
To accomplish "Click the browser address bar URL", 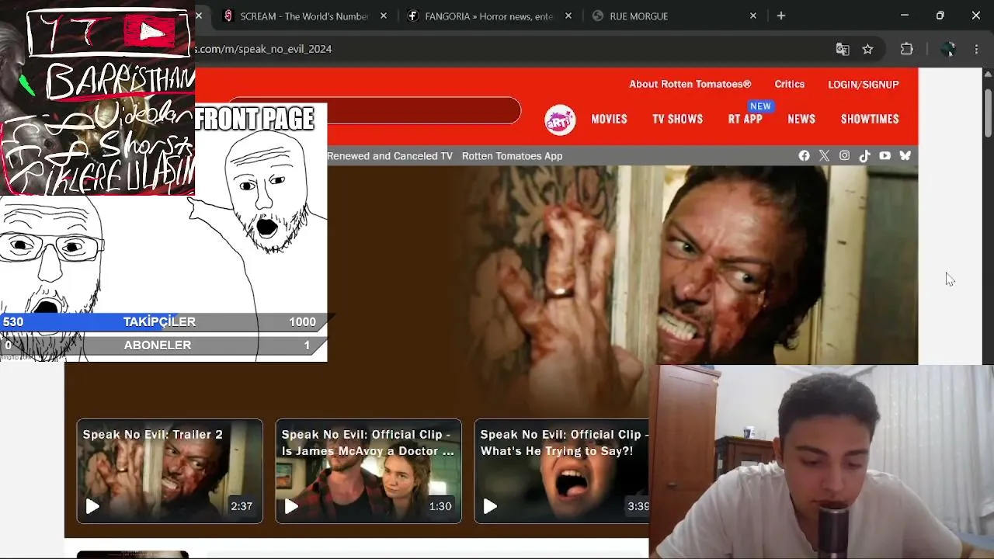I will [264, 49].
